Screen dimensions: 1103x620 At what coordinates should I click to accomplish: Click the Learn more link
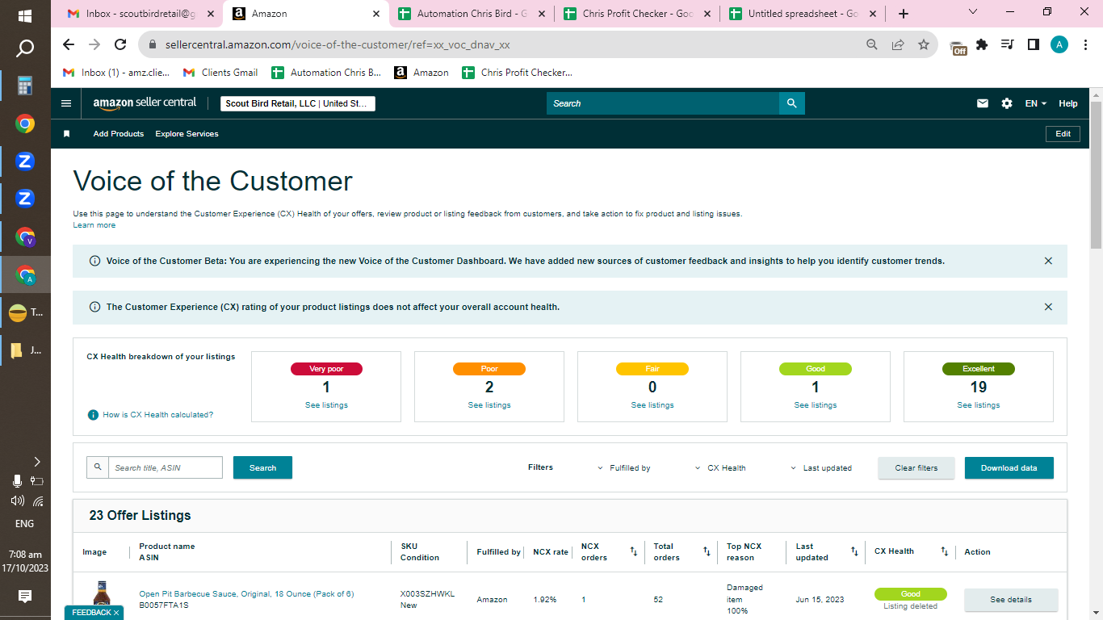tap(94, 225)
